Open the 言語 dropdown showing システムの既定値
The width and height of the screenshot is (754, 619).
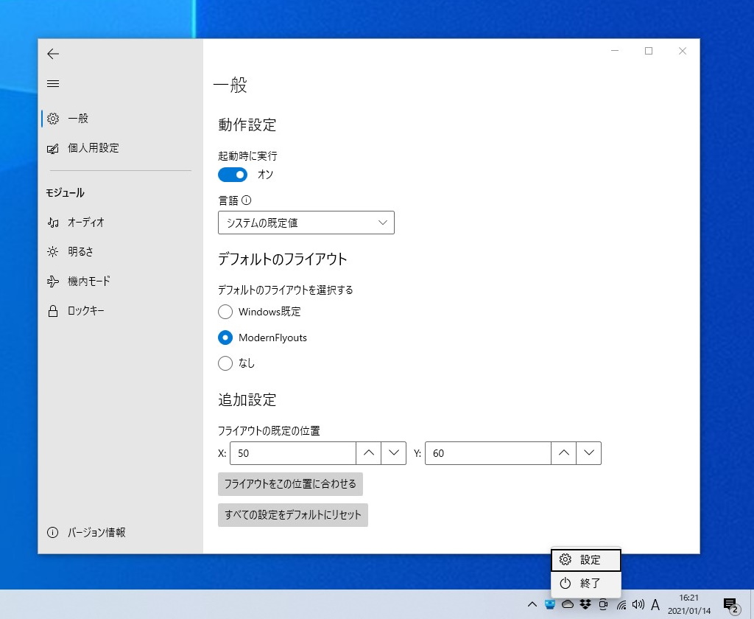(x=306, y=223)
